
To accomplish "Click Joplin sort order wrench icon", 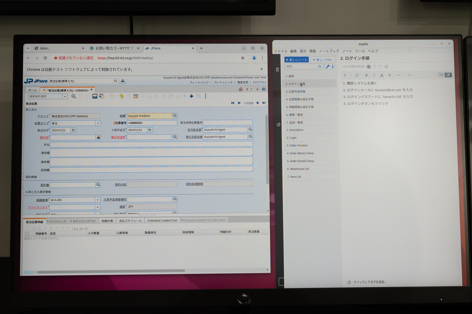I will click(x=327, y=67).
